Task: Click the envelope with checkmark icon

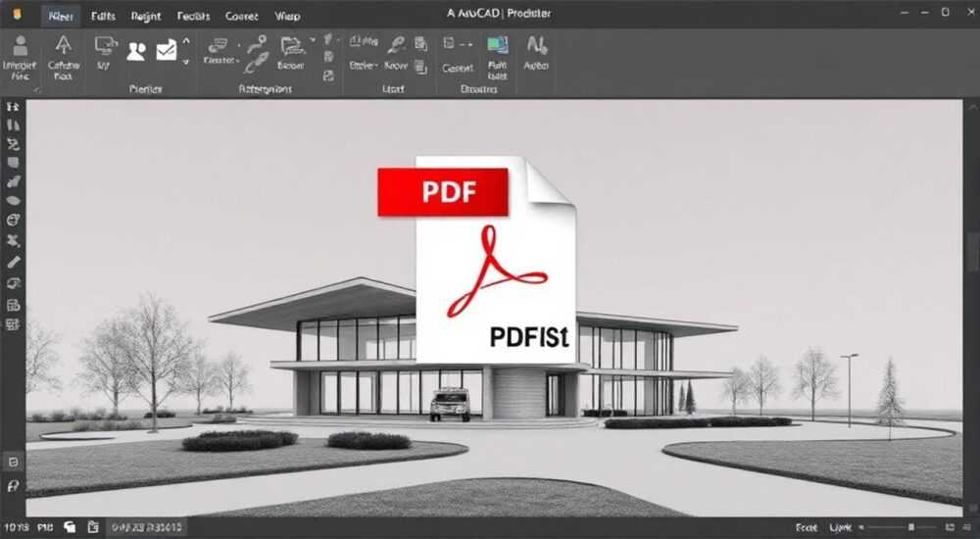Action: coord(167,50)
